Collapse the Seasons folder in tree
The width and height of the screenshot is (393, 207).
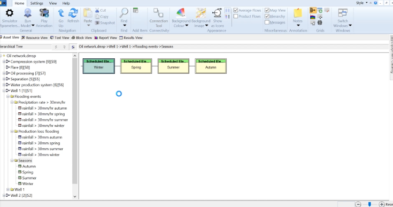[12, 160]
